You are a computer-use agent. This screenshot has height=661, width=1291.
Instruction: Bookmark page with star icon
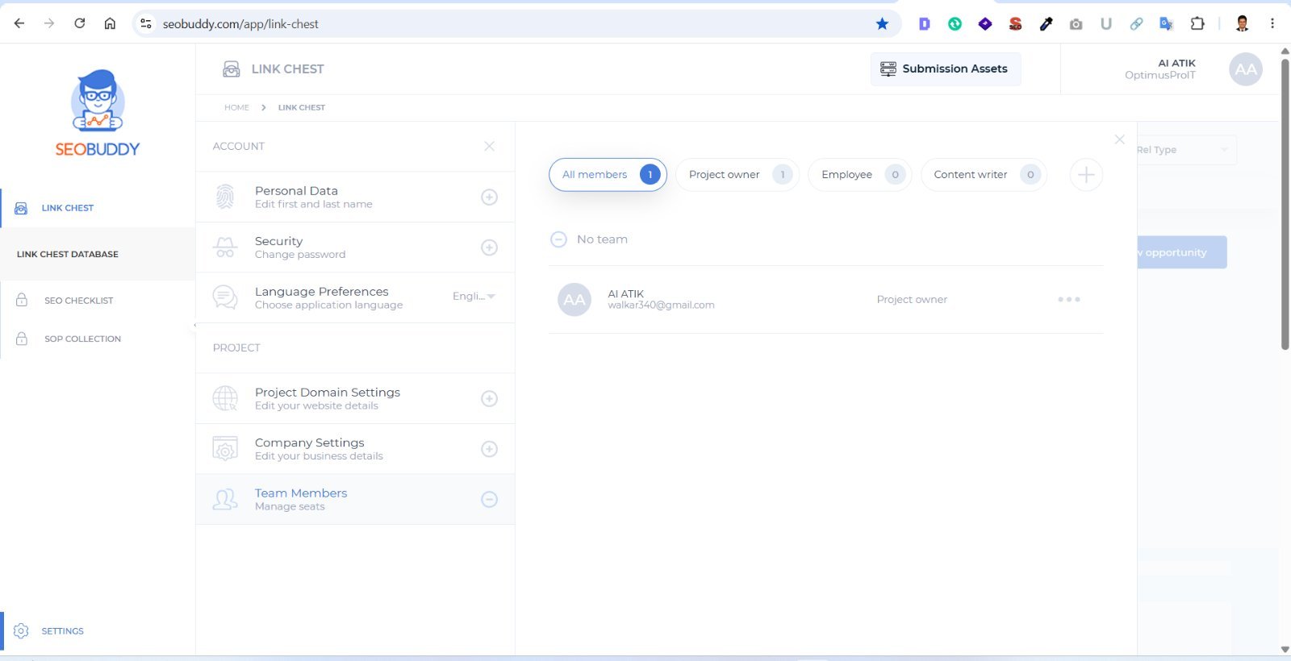pyautogui.click(x=882, y=23)
